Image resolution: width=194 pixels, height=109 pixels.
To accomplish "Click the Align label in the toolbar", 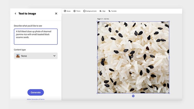I will click(x=104, y=11).
